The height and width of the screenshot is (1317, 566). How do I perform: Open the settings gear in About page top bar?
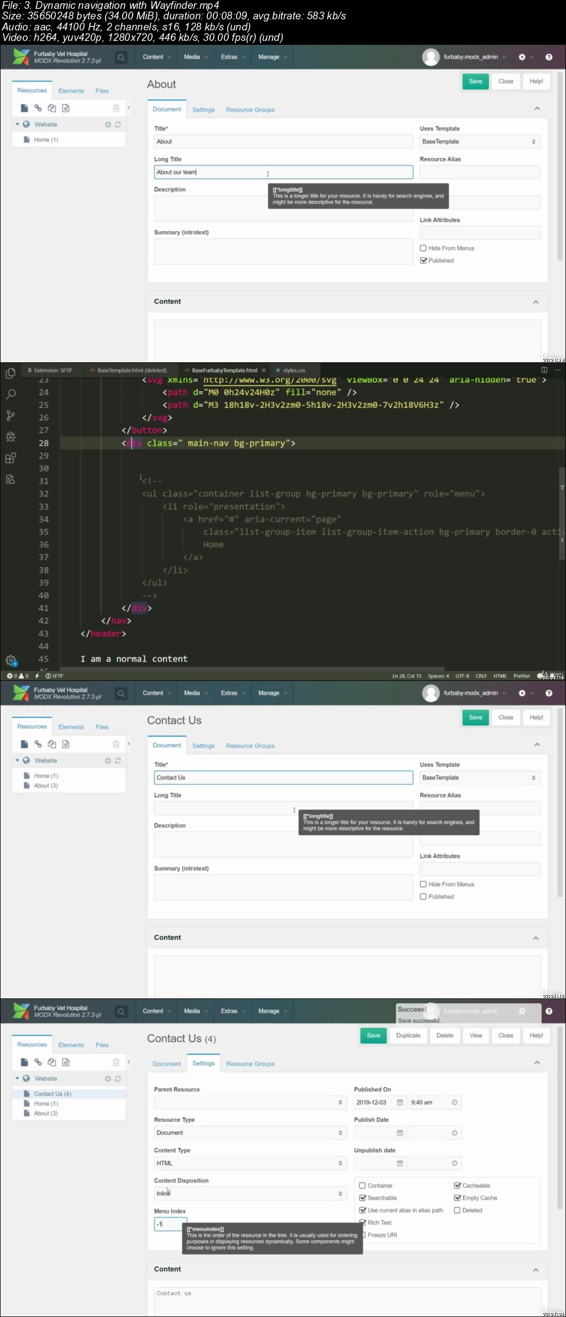(522, 57)
